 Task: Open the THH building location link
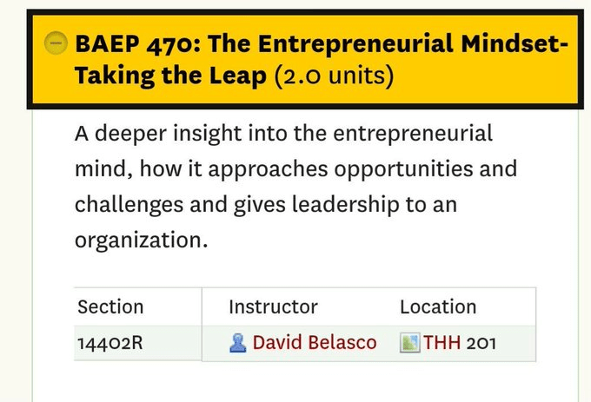point(442,343)
